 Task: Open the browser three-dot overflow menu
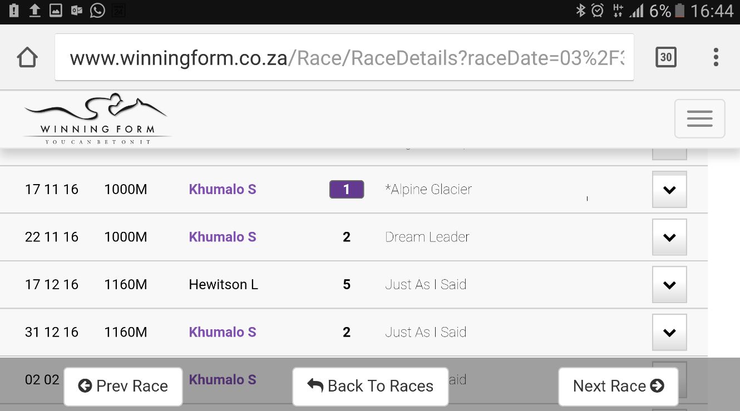716,57
